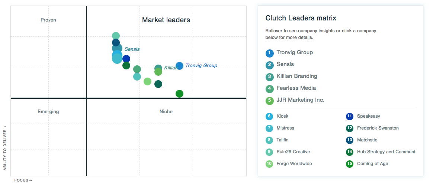Open the Hub Strategy and Communi link
This screenshot has width=433, height=183.
(386, 151)
